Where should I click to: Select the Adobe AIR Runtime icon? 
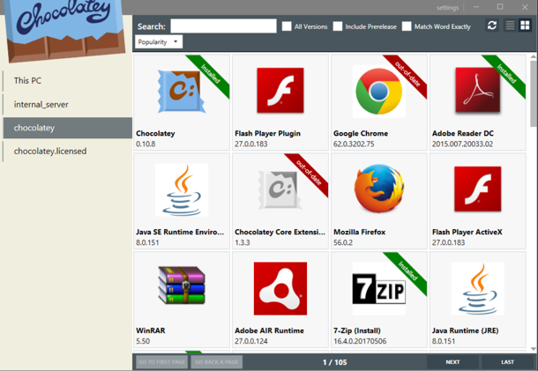pyautogui.click(x=280, y=289)
